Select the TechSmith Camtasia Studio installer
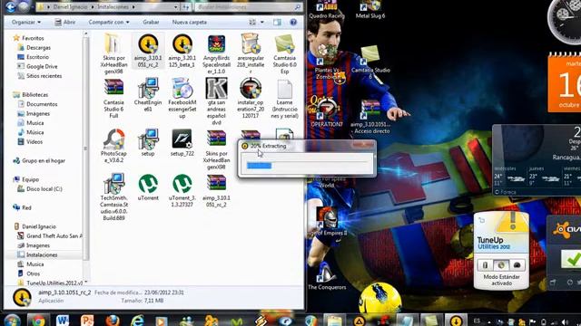Screen dimensions: 581x326 (113, 197)
